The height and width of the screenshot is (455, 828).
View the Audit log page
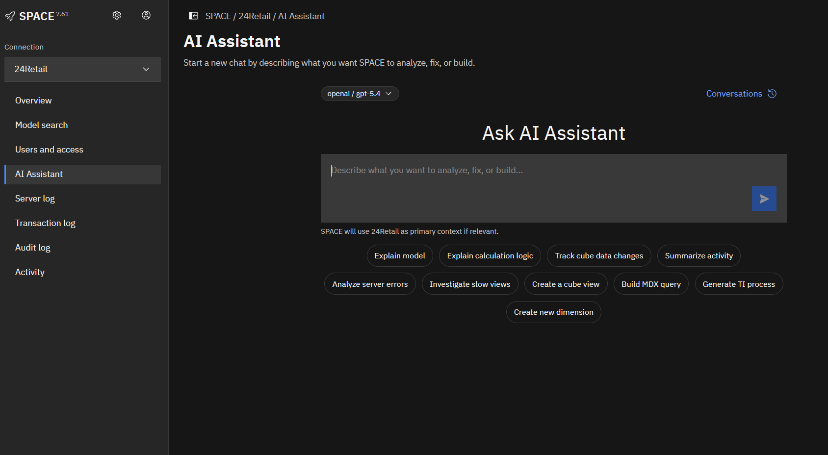click(82, 248)
